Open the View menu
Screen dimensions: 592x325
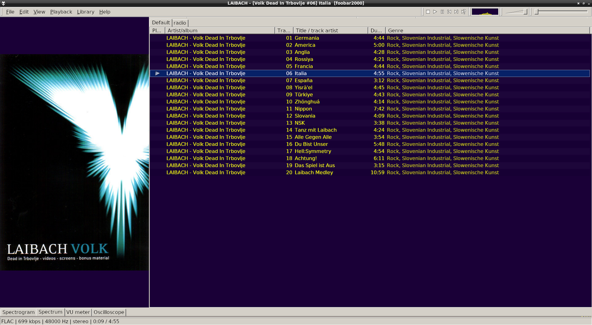coord(39,12)
